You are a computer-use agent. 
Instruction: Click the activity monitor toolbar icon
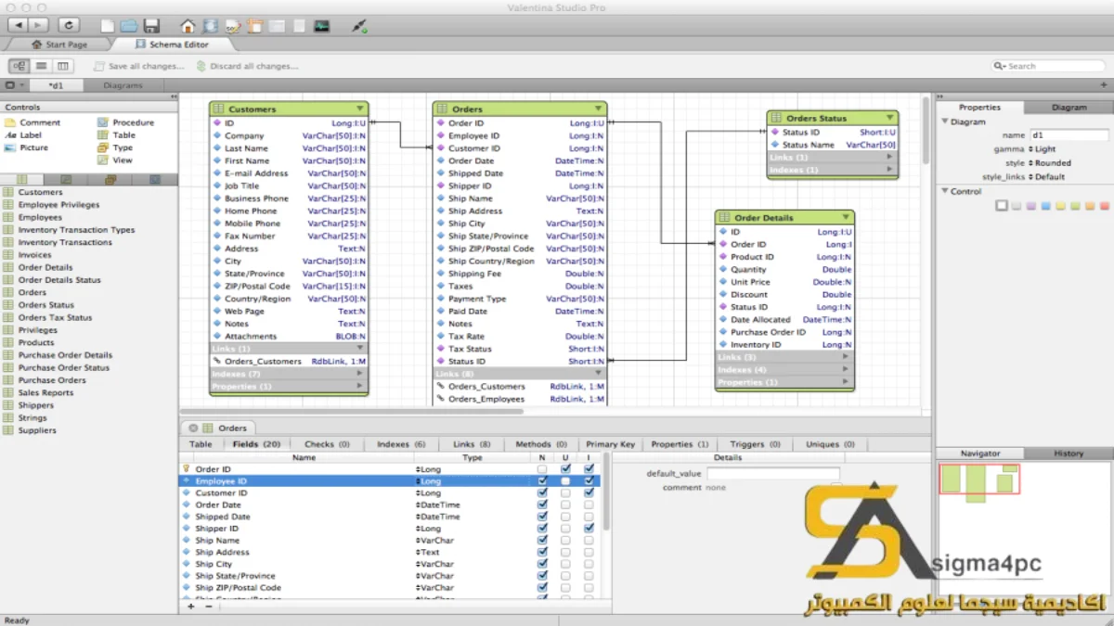coord(321,26)
